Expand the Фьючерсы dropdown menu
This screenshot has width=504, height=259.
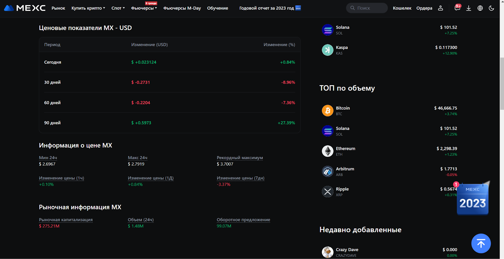(x=144, y=8)
